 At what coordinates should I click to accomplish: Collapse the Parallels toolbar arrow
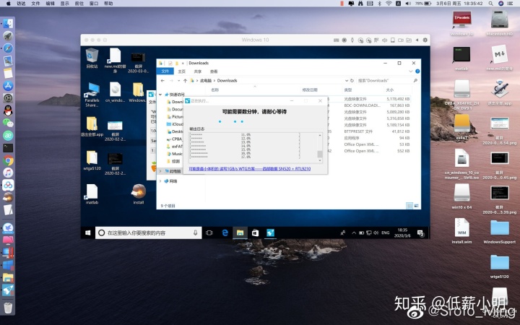click(x=417, y=40)
